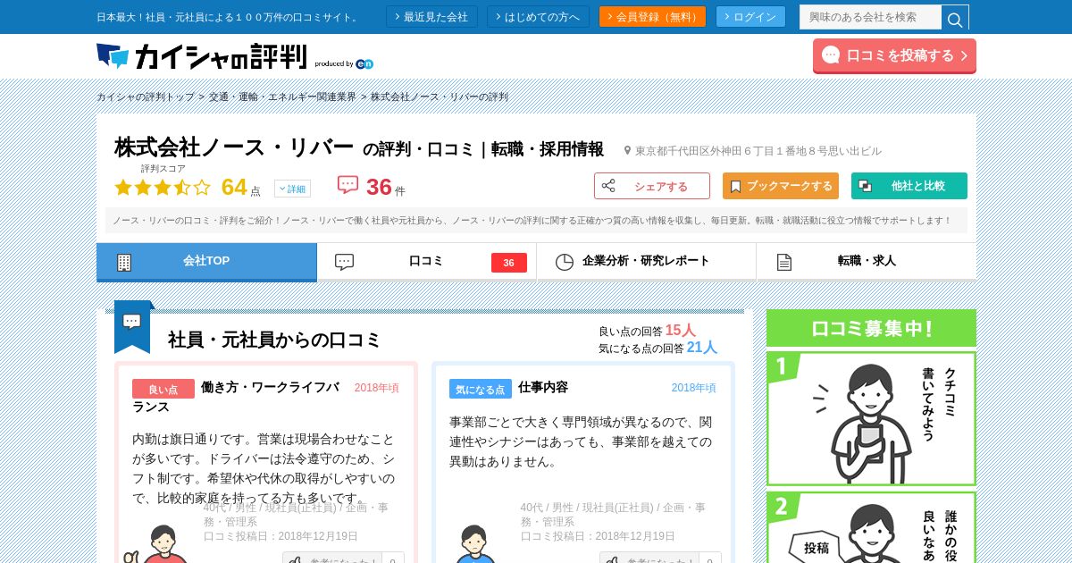Click the ブックマークする button
The width and height of the screenshot is (1072, 563).
point(781,186)
